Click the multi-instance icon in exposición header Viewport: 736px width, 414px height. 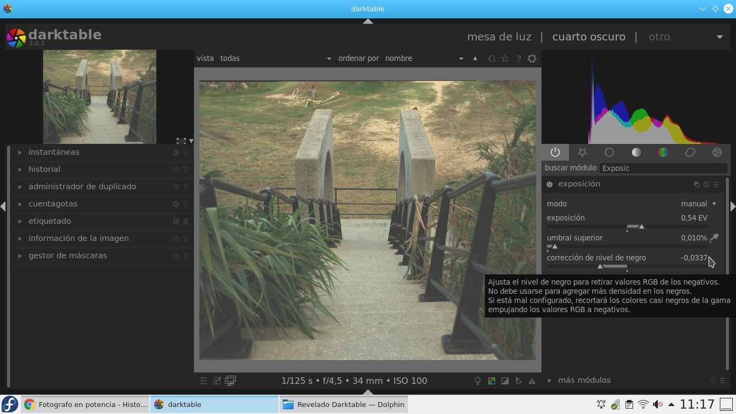click(696, 184)
